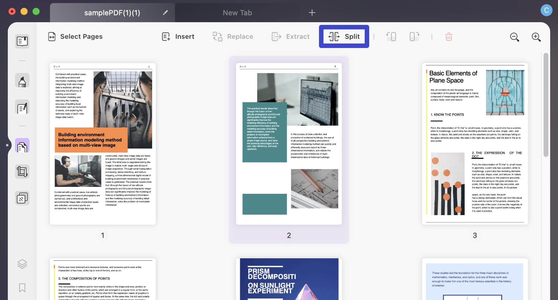Click the Split document icon

(x=334, y=37)
